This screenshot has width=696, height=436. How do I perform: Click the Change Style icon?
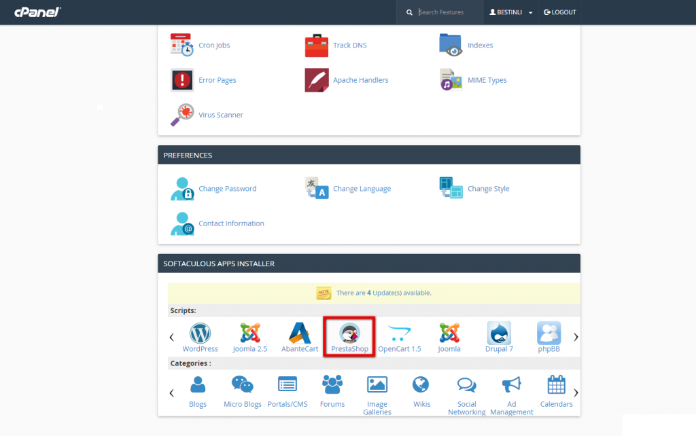[451, 188]
